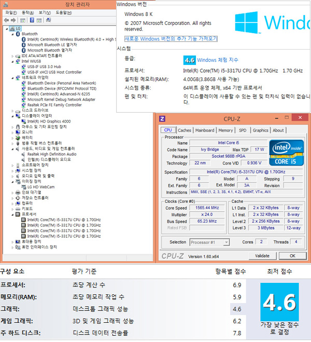Expand the 마우스 및 기타 포인팅 장치 category

coord(12,127)
